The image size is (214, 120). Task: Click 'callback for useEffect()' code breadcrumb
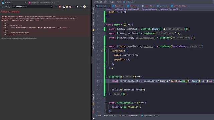[127, 9]
